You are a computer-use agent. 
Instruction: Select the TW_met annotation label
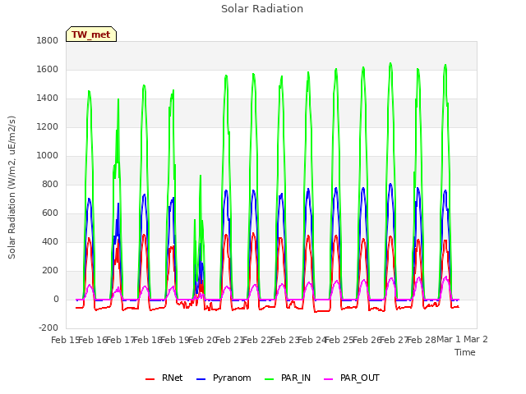(91, 34)
